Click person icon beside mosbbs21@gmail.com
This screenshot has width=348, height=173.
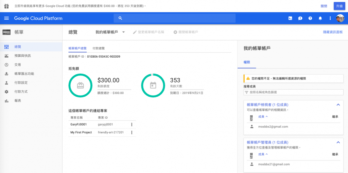click(251, 164)
